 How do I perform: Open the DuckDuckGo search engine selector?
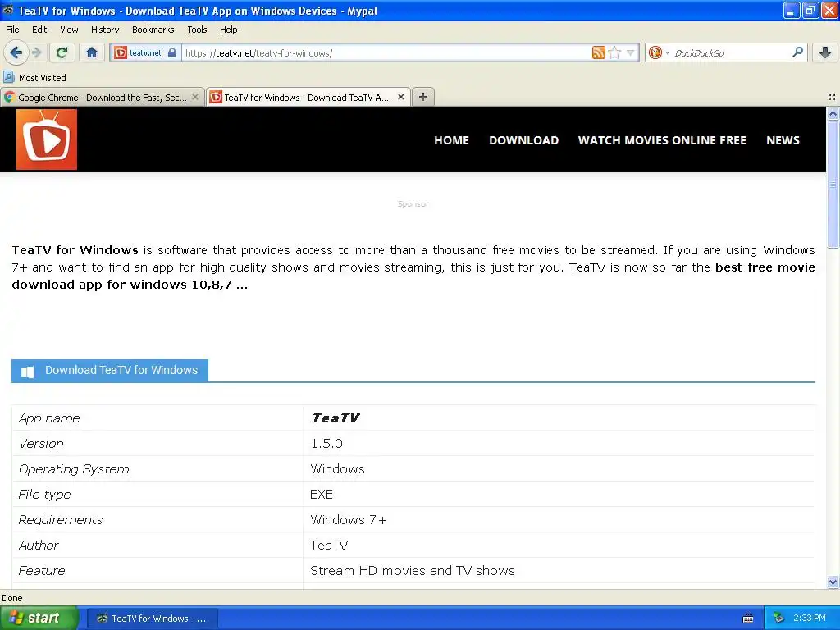[x=659, y=52]
